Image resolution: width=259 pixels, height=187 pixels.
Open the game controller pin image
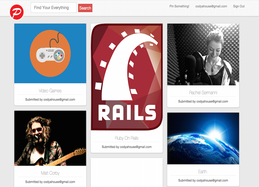(50, 54)
